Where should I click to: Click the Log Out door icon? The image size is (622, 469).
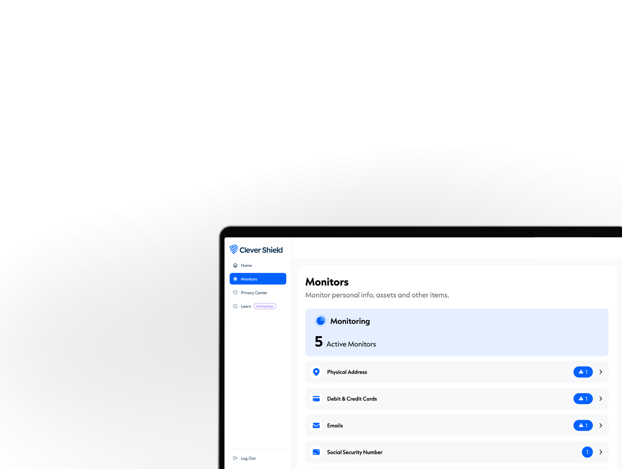coord(235,458)
